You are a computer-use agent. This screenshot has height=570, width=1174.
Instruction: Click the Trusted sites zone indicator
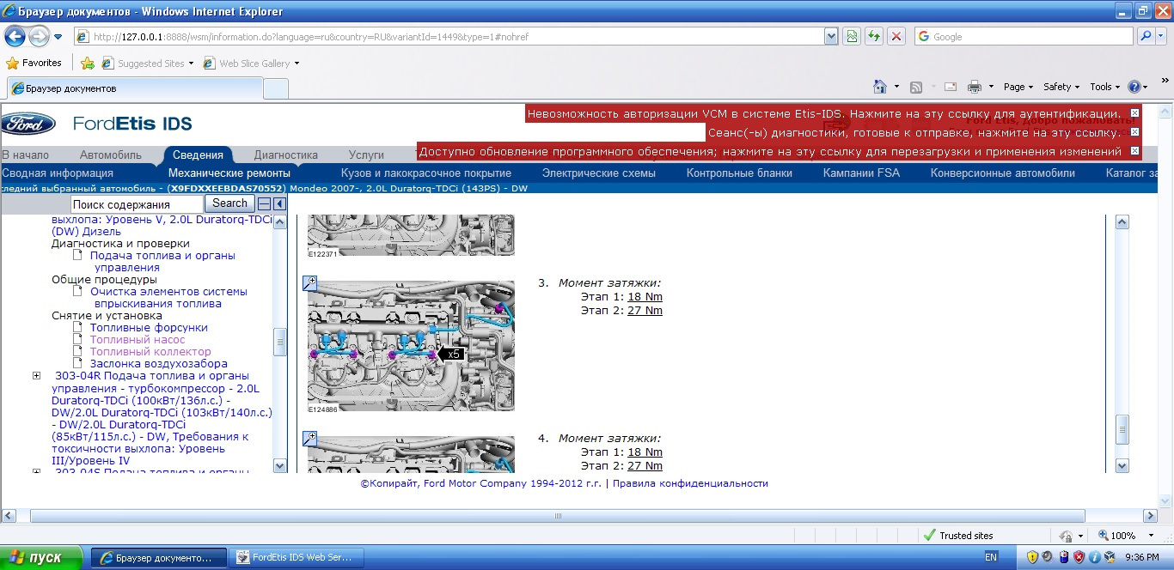[957, 535]
